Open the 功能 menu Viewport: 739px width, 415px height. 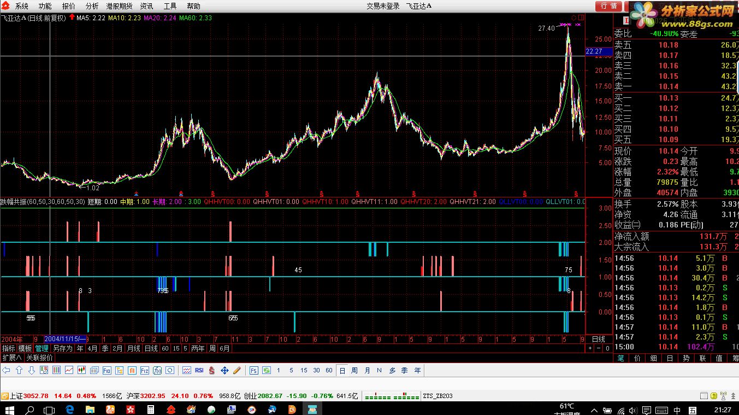[45, 6]
